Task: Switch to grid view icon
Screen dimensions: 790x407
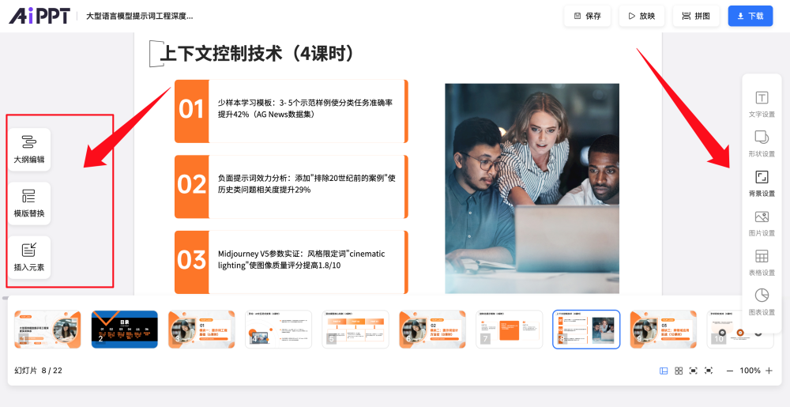Action: tap(679, 371)
